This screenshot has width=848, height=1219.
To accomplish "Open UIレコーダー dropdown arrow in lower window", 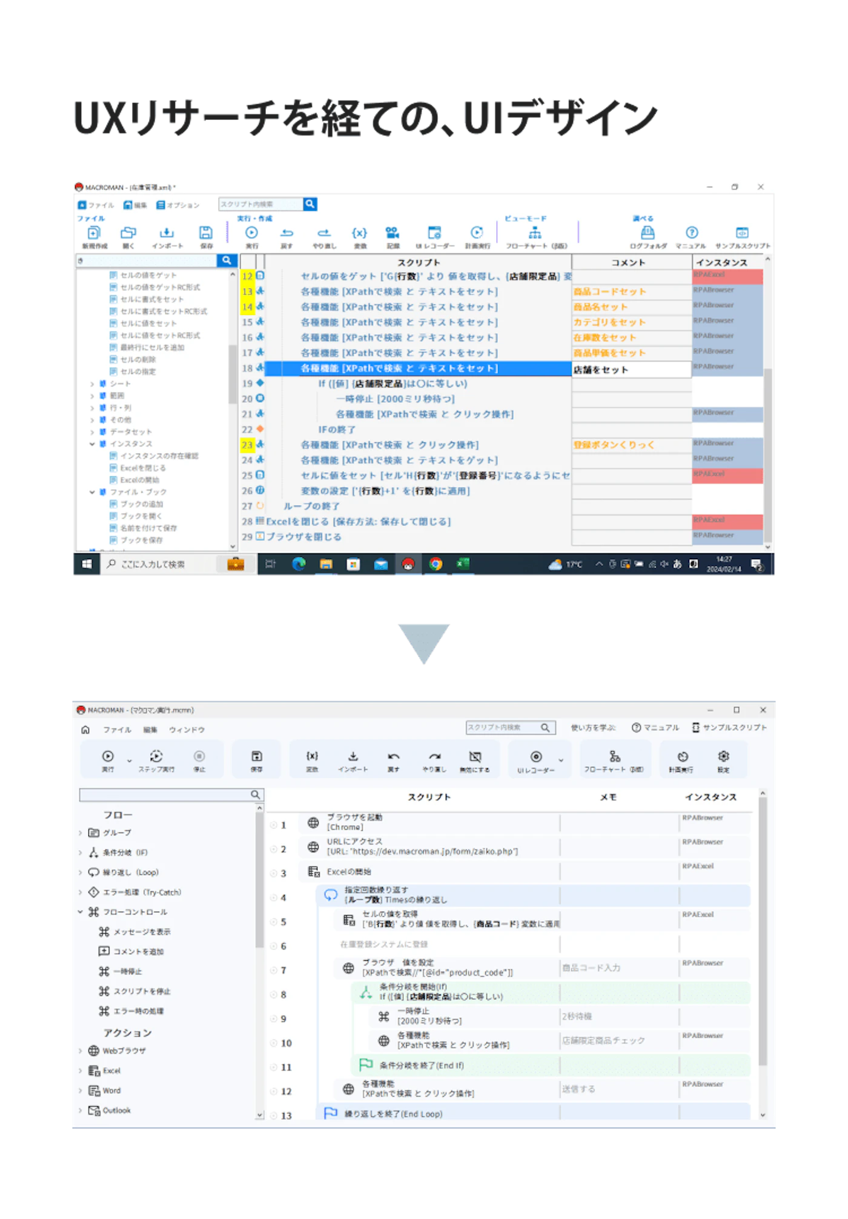I will (x=561, y=760).
